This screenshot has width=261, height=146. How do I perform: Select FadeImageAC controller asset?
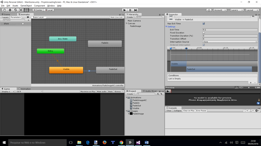(x=138, y=100)
